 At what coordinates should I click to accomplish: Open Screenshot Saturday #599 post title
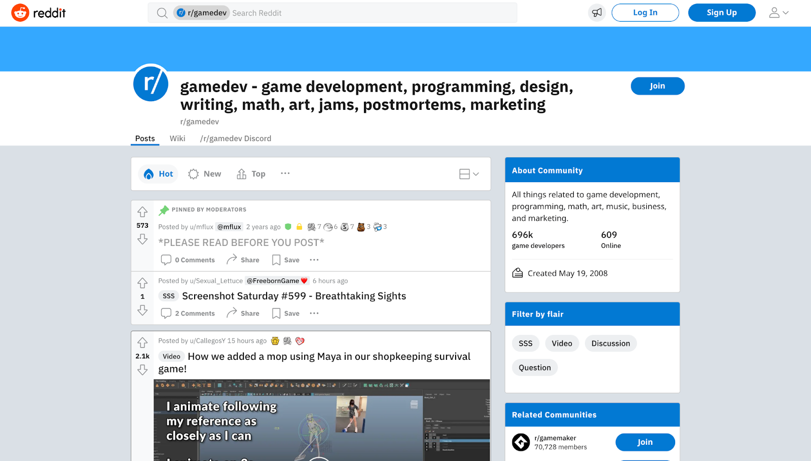tap(294, 296)
